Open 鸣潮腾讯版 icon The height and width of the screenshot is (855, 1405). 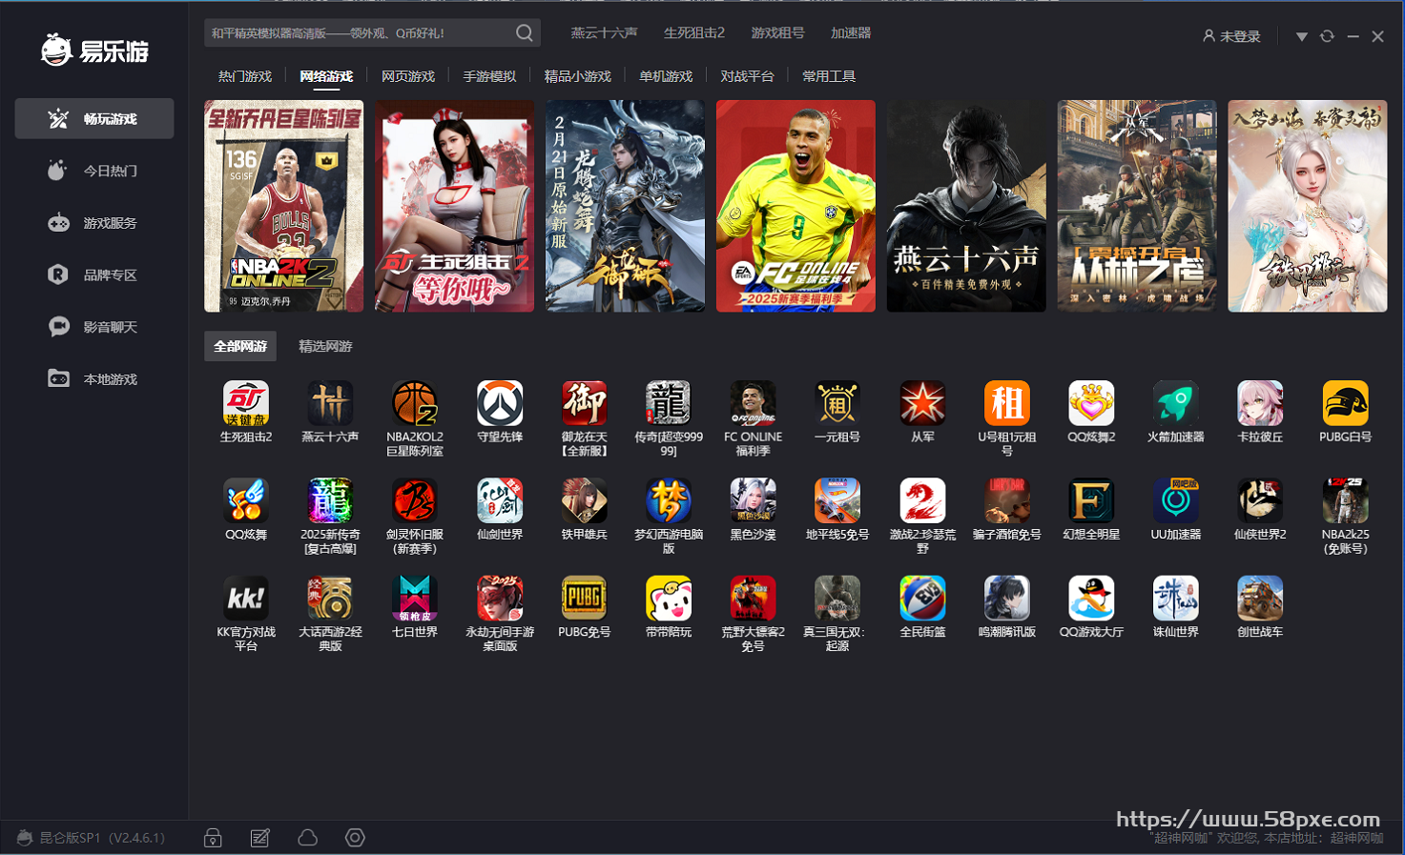point(1007,598)
